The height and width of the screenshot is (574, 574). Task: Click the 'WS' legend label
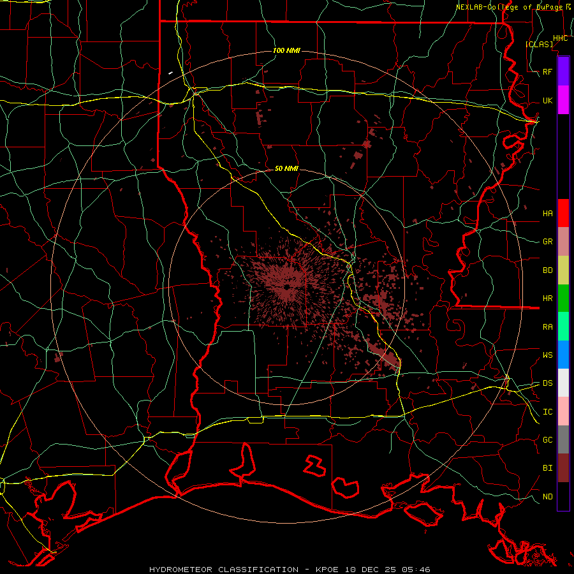coord(547,355)
